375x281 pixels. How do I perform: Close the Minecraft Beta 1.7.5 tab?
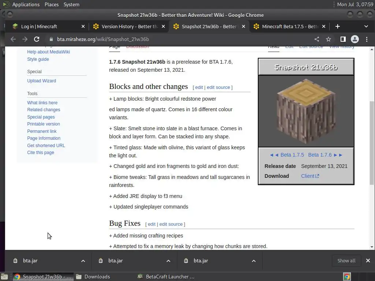click(324, 26)
